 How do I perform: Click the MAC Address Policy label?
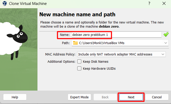60,54
